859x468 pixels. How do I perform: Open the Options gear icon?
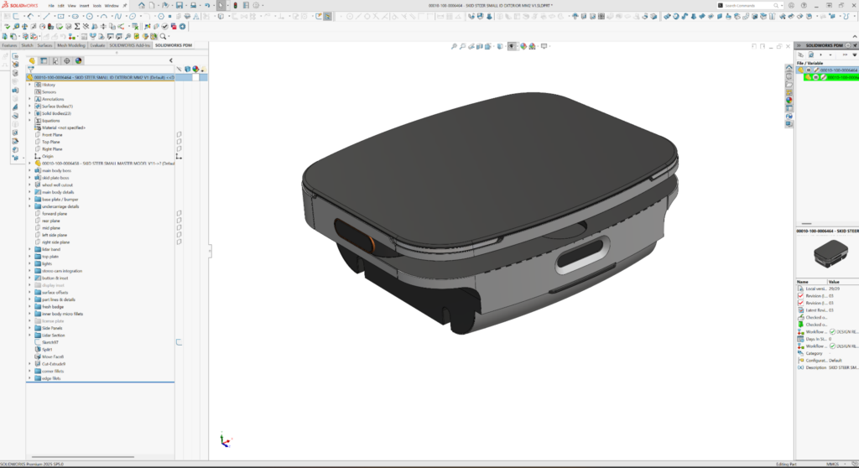point(256,6)
